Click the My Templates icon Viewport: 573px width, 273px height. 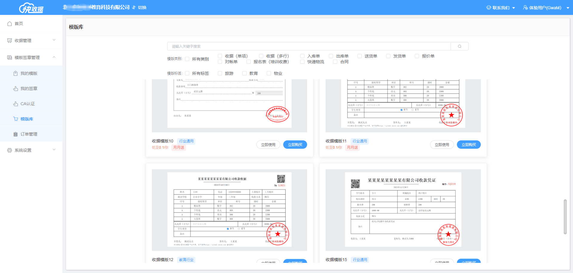16,73
